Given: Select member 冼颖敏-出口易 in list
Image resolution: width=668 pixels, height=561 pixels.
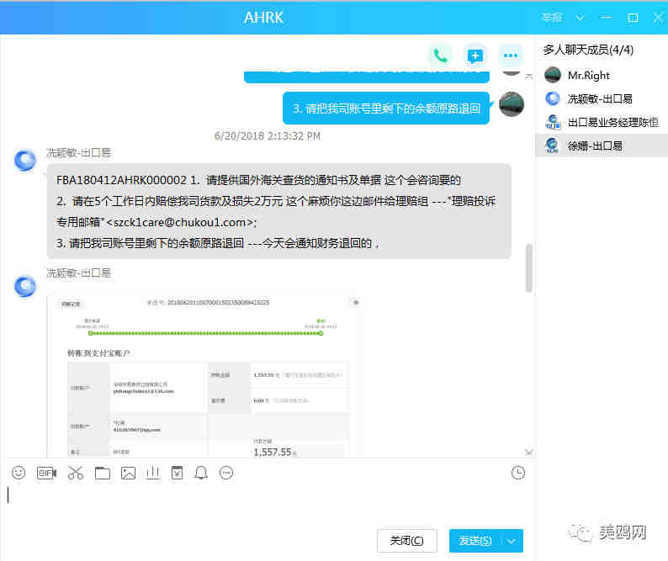Looking at the screenshot, I should point(602,98).
